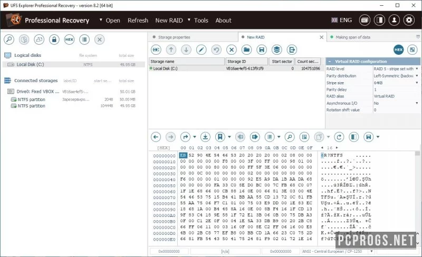Change language via ENG button
The image size is (422, 257).
pyautogui.click(x=341, y=20)
